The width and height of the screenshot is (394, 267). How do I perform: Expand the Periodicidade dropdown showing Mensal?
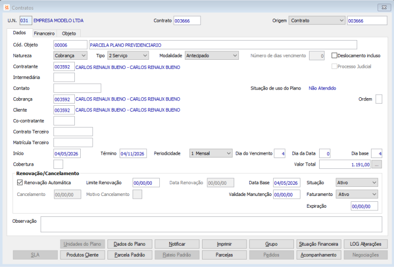tap(211, 153)
